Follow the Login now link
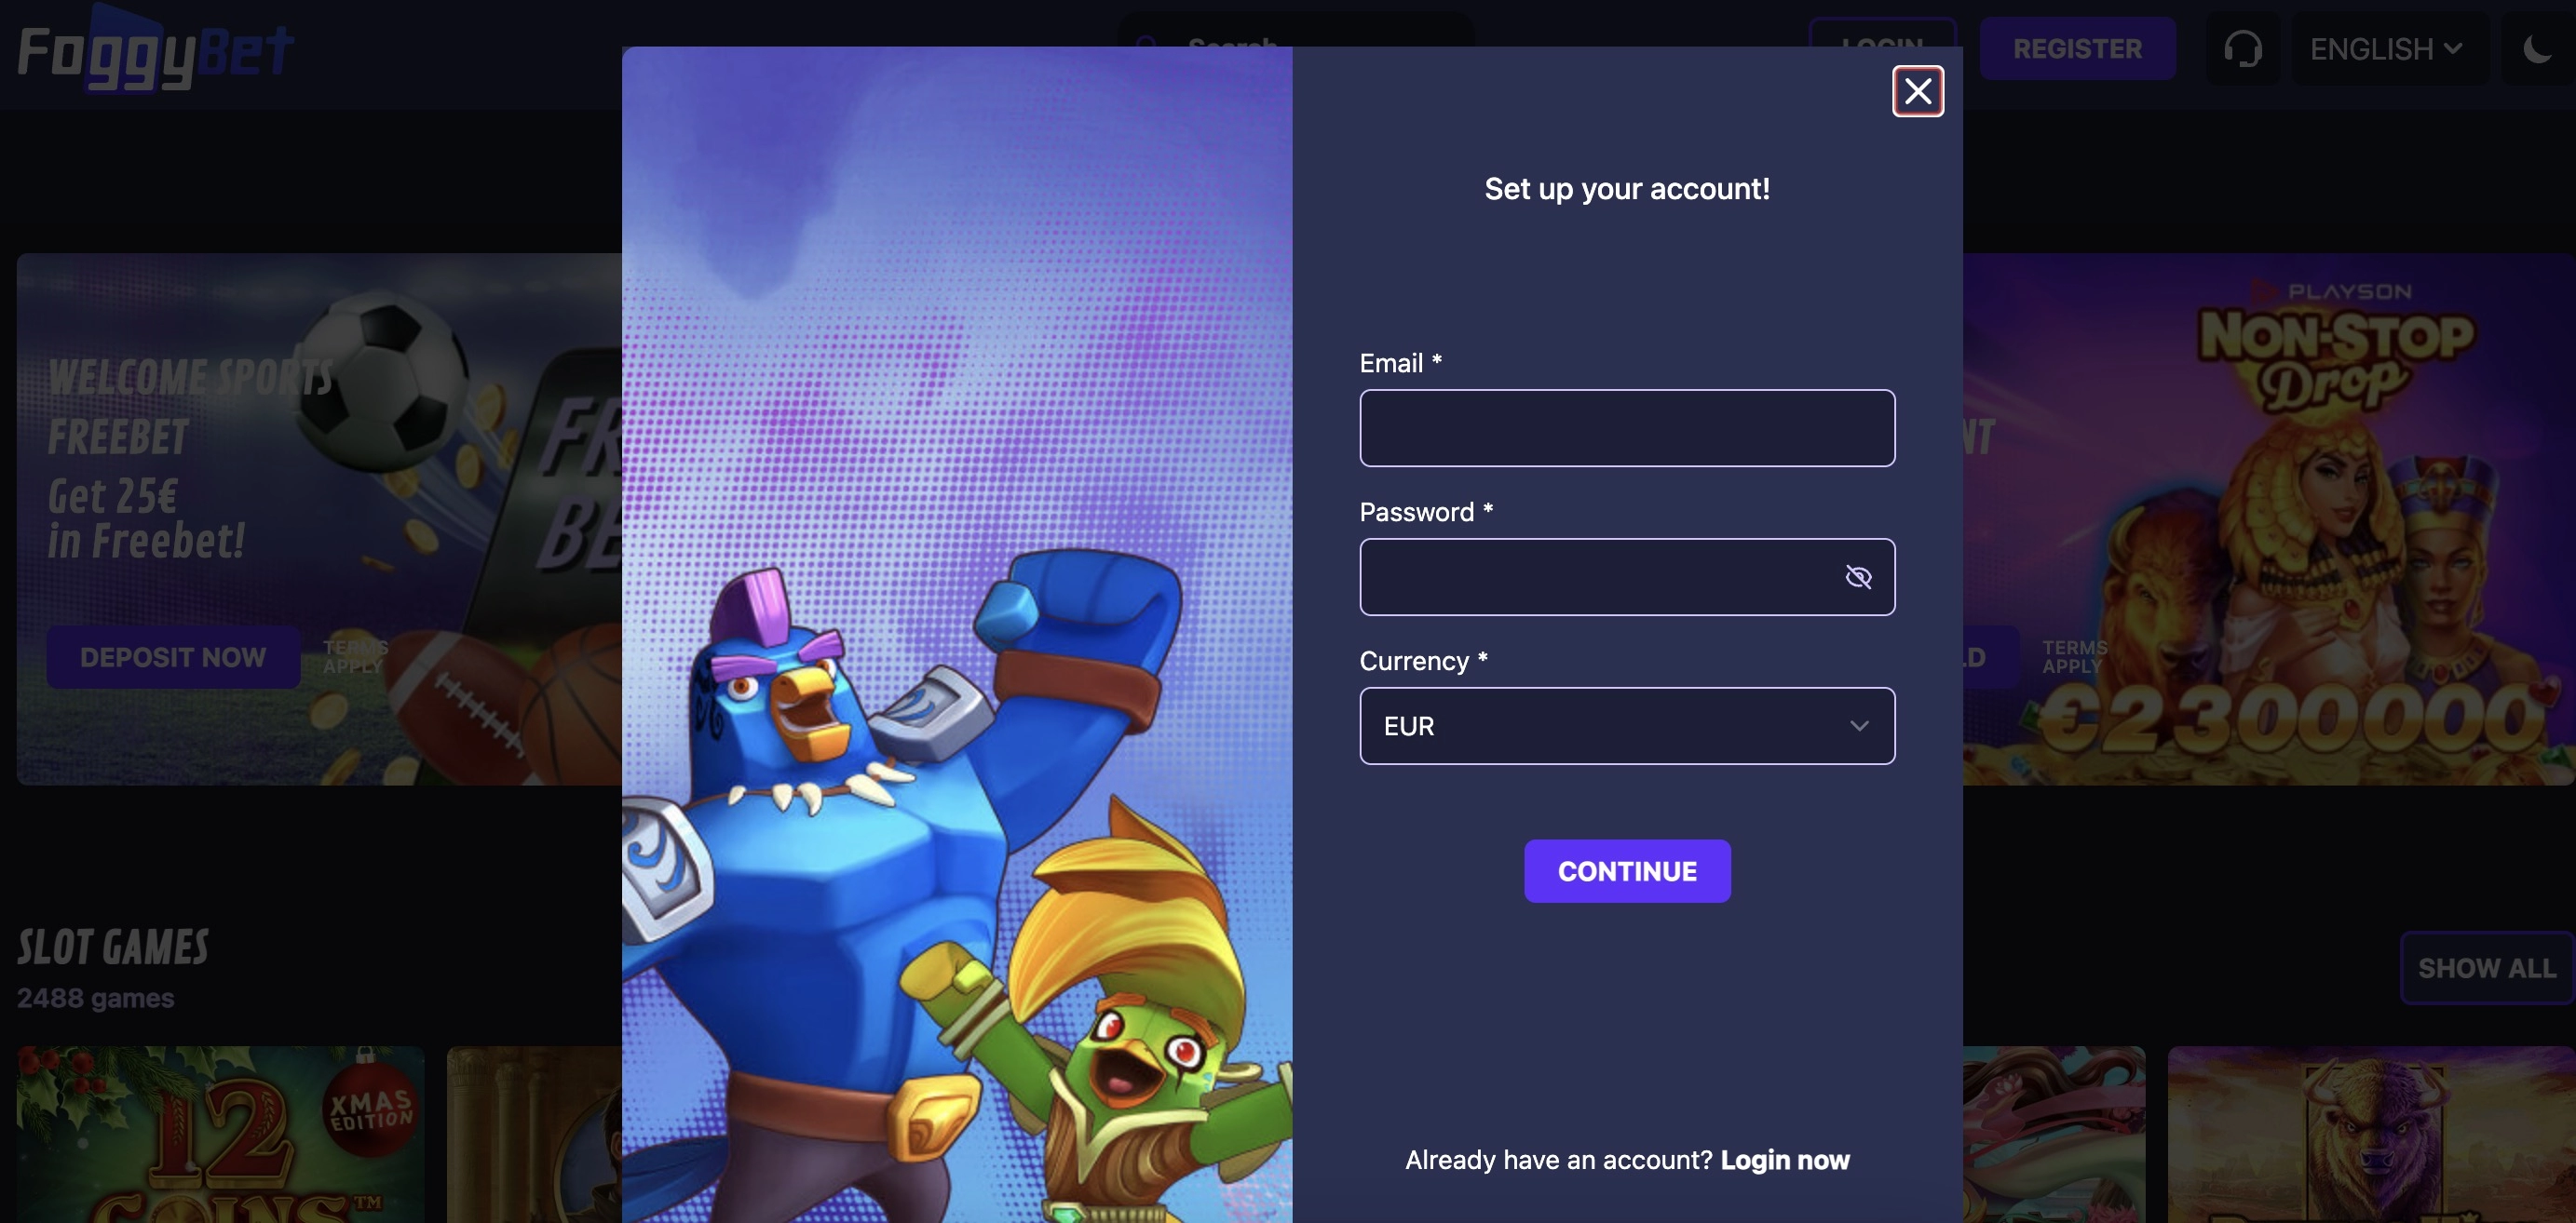 point(1784,1159)
